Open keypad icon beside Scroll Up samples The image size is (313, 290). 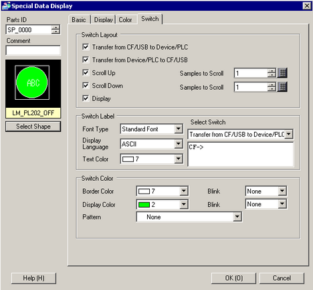pyautogui.click(x=282, y=73)
